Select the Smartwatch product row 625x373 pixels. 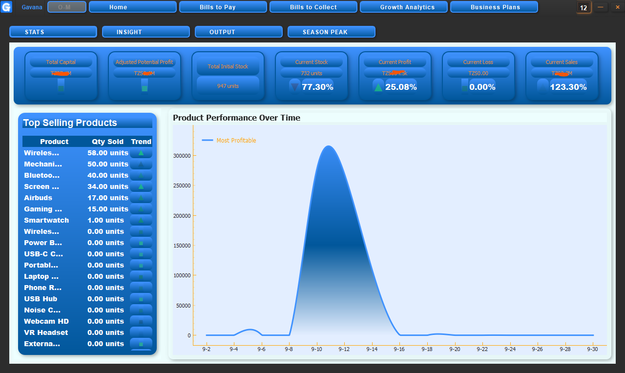click(88, 220)
